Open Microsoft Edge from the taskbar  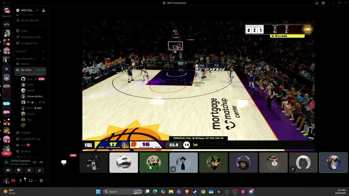pos(155,192)
